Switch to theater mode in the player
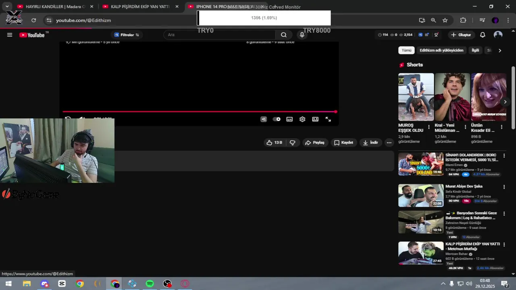Viewport: 516px width, 290px height. (315, 119)
